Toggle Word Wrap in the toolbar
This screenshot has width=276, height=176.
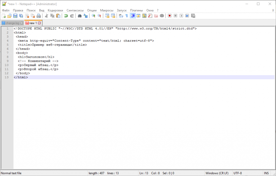[121, 16]
